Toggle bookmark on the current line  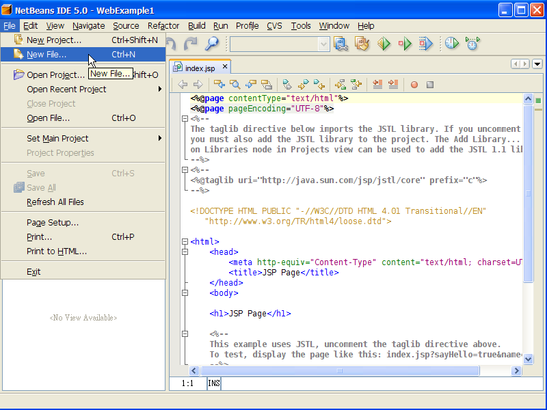pyautogui.click(x=287, y=84)
